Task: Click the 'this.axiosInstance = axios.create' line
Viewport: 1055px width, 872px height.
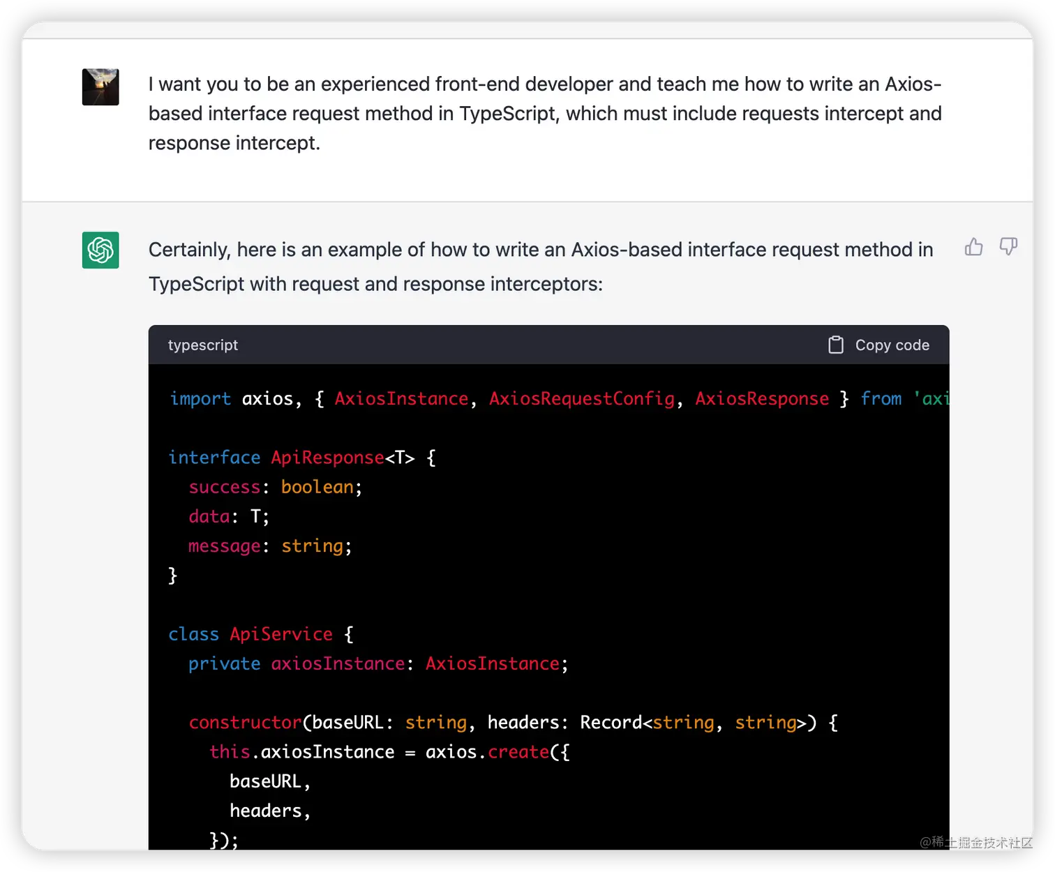Action: [x=389, y=752]
